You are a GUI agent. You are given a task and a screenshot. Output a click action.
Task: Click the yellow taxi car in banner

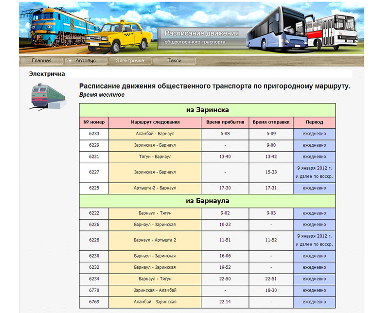(x=119, y=36)
